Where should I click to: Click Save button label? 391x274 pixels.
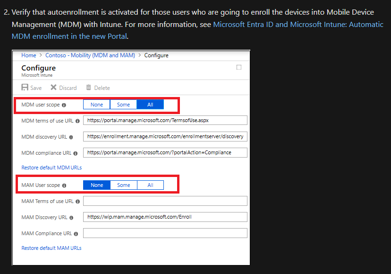point(36,88)
